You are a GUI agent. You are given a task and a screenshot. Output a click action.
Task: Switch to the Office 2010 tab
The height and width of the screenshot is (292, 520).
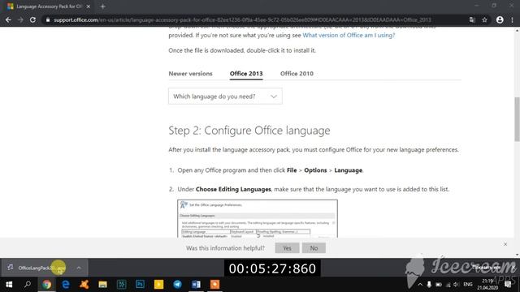297,74
